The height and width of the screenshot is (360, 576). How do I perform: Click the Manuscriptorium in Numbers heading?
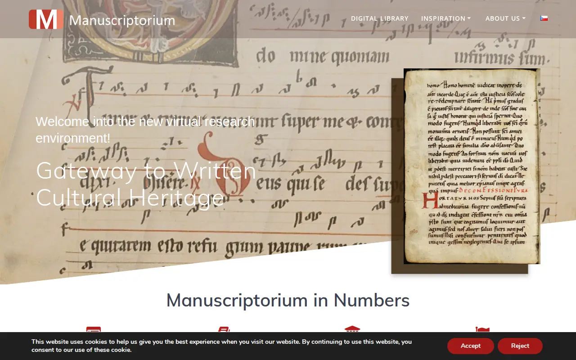(x=288, y=300)
